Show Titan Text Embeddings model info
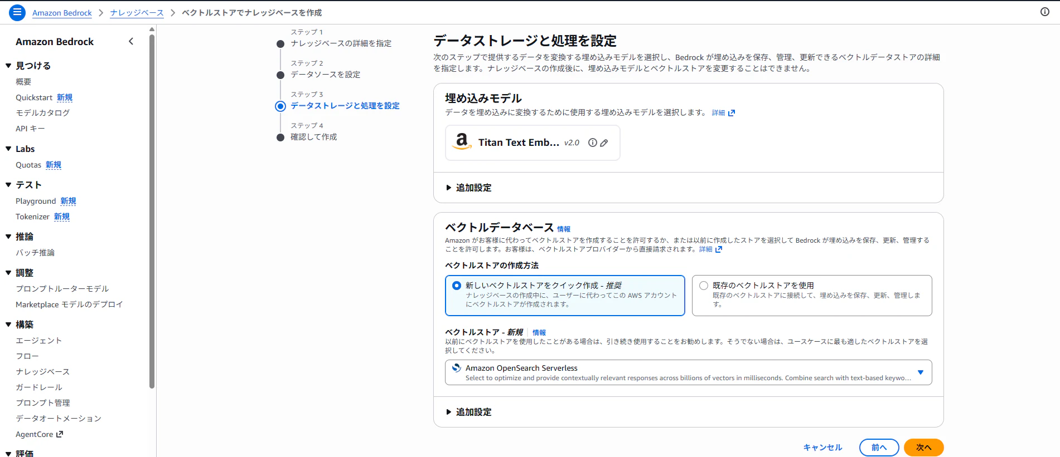Viewport: 1060px width, 457px height. pos(593,142)
